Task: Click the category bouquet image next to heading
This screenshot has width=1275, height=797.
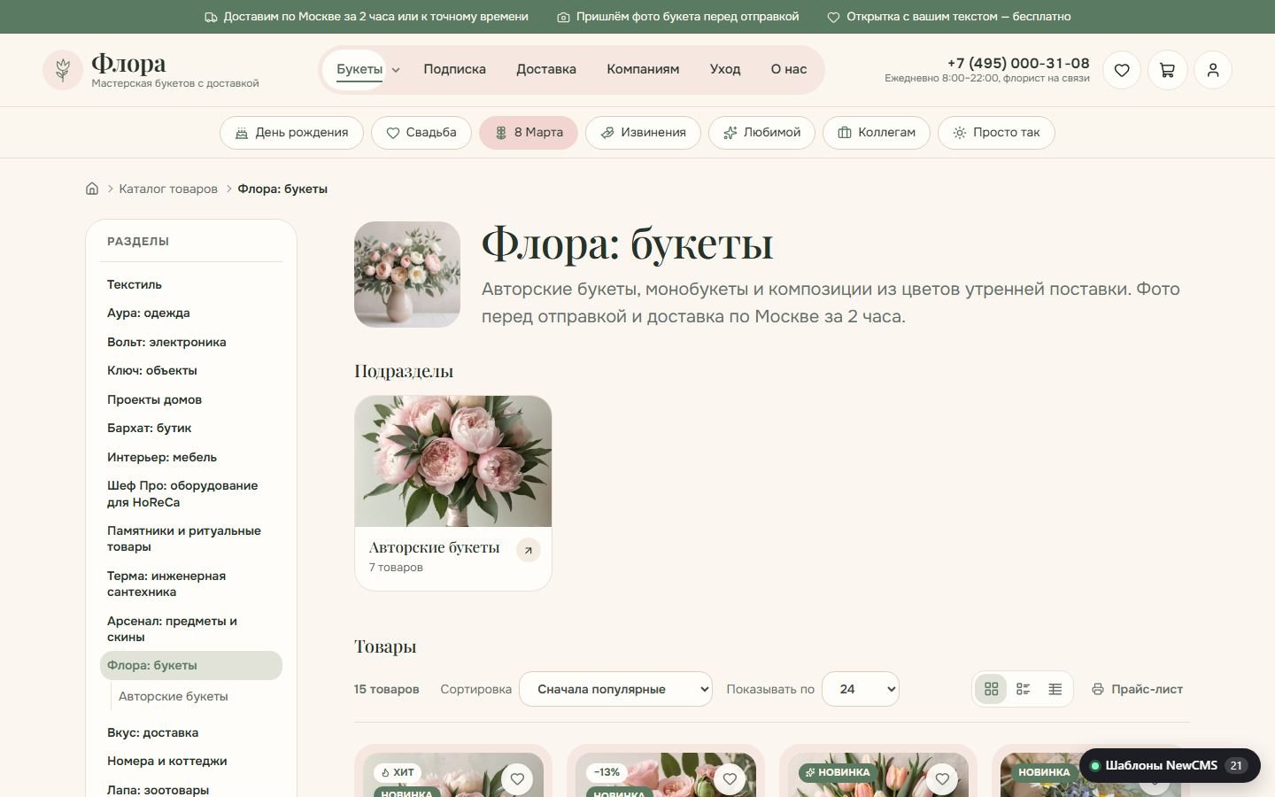Action: coord(407,275)
